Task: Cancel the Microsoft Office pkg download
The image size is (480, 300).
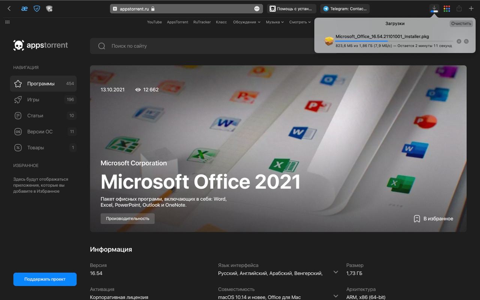Action: pos(459,41)
